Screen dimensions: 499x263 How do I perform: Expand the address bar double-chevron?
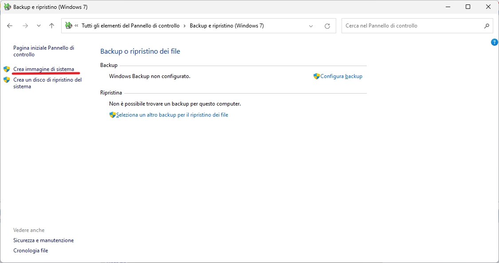pyautogui.click(x=76, y=26)
